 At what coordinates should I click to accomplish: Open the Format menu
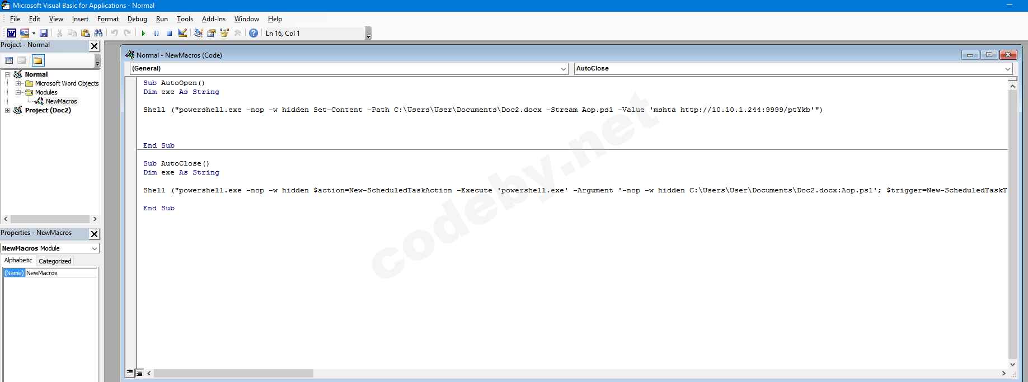pyautogui.click(x=108, y=19)
